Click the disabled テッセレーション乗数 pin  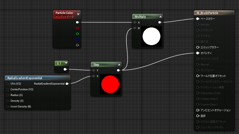198,87
